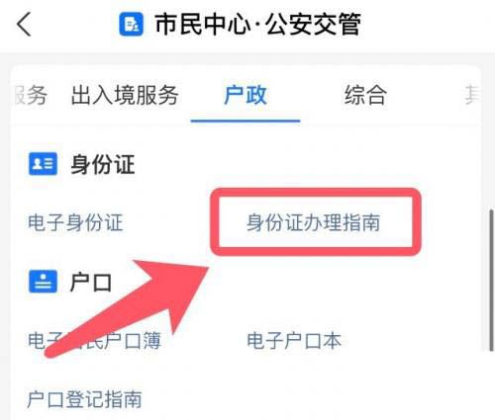Image resolution: width=495 pixels, height=420 pixels.
Task: Click the blue 户口 household icon
Action: click(x=43, y=282)
